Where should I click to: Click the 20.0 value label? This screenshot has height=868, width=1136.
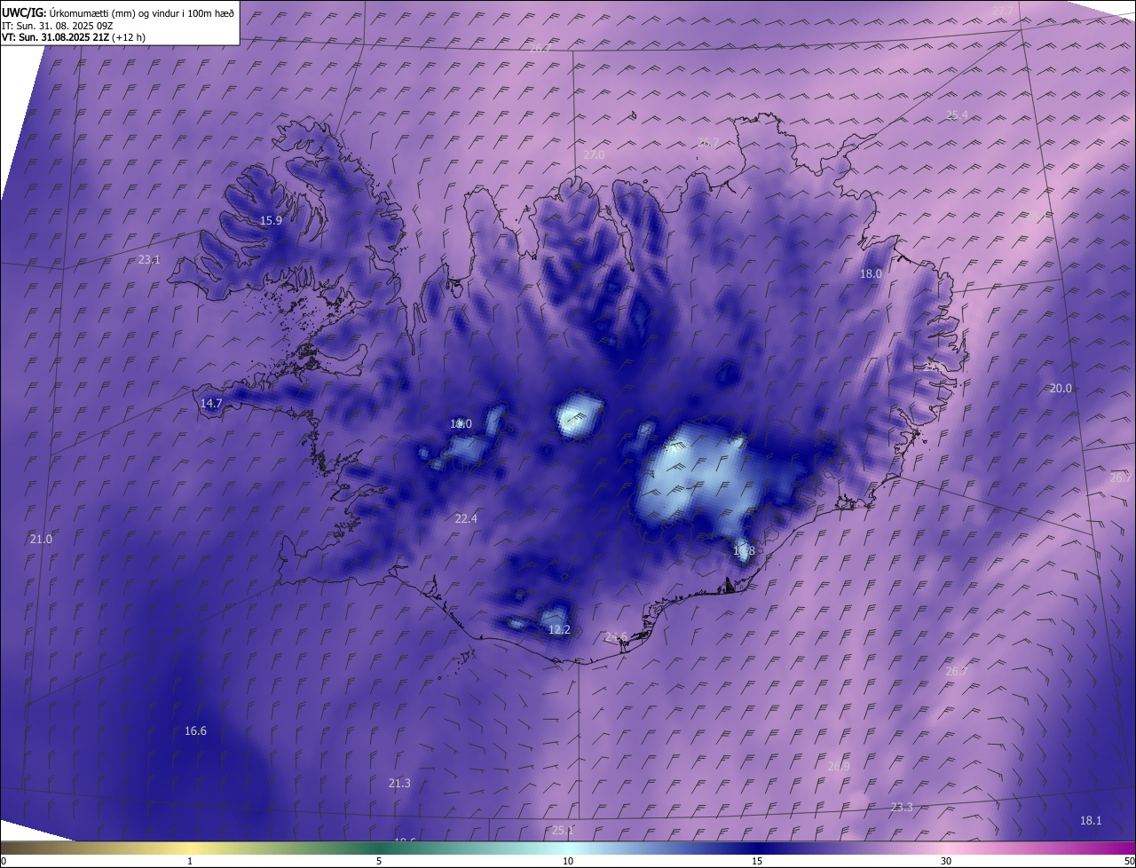[1061, 389]
